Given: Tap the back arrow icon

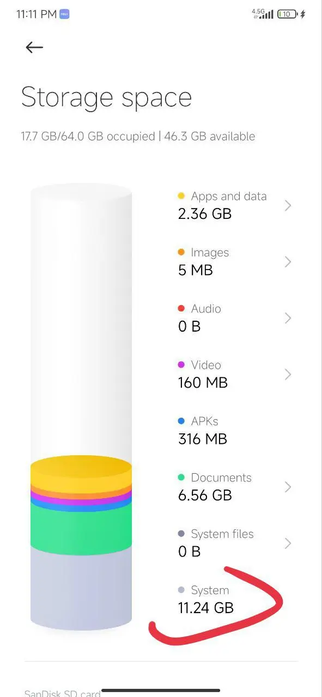Looking at the screenshot, I should 34,47.
